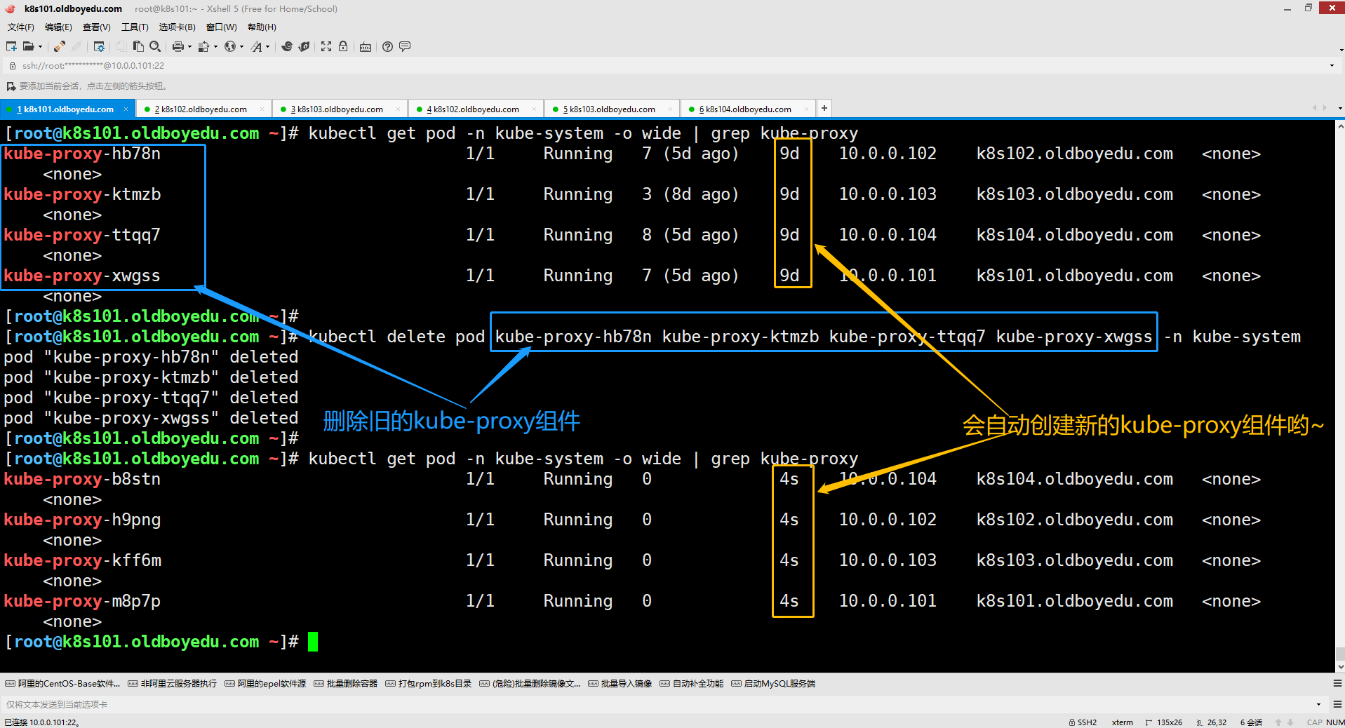Click the New Session icon in toolbar
Viewport: 1345px width, 728px height.
pos(11,46)
